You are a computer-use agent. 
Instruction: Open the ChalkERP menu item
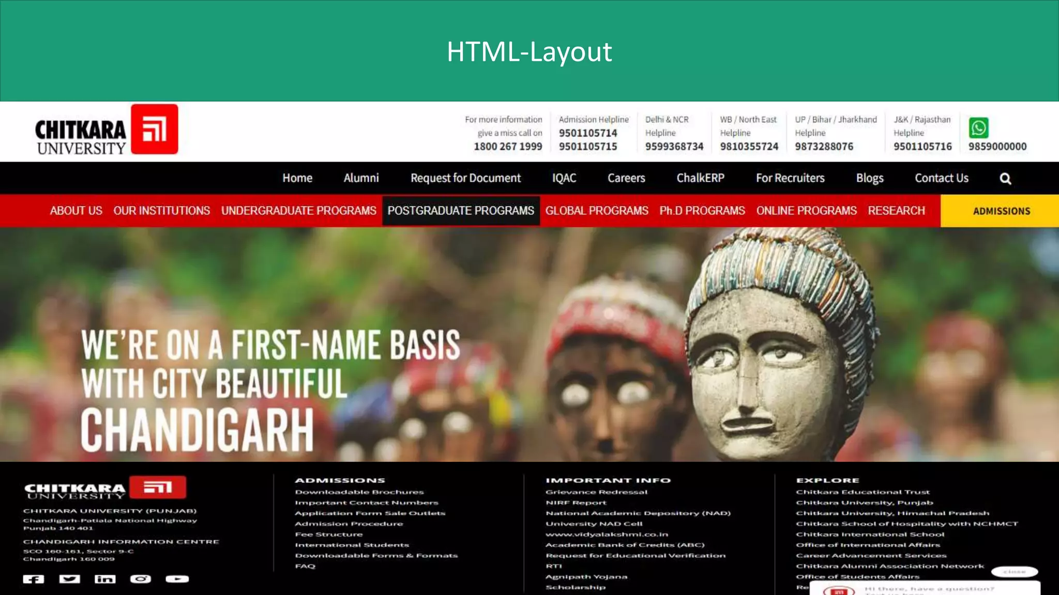[700, 178]
